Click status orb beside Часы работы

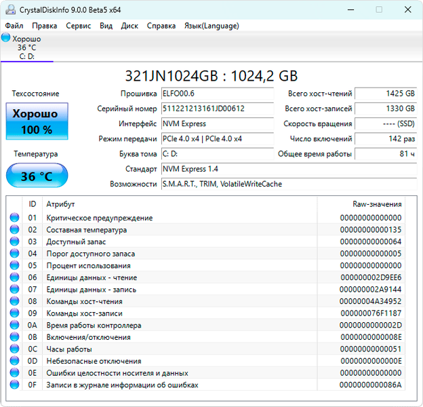point(14,349)
